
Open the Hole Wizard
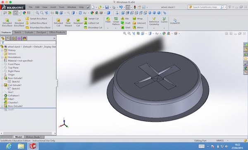point(68,22)
